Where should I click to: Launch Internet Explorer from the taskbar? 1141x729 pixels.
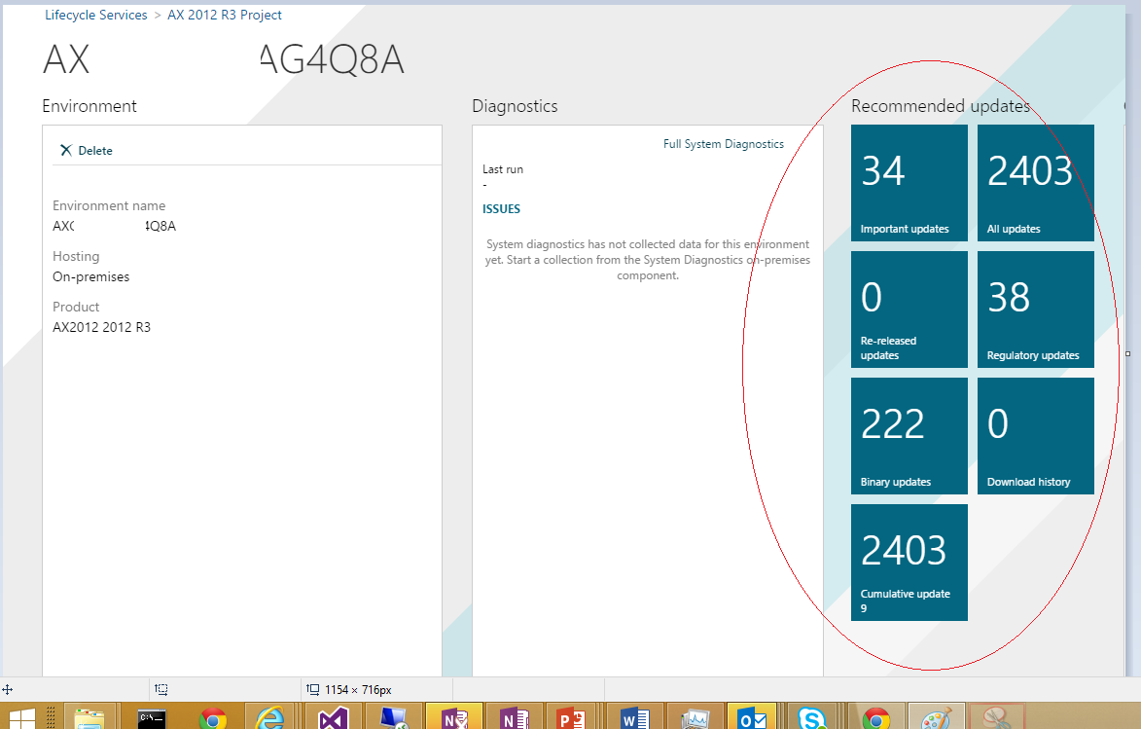(269, 718)
